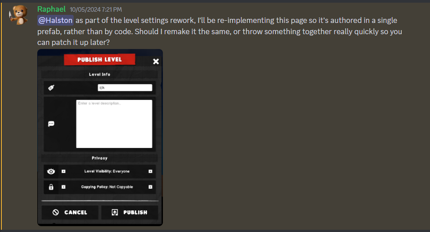Close the Publish Level dialog with X
This screenshot has width=430, height=232.
(156, 62)
